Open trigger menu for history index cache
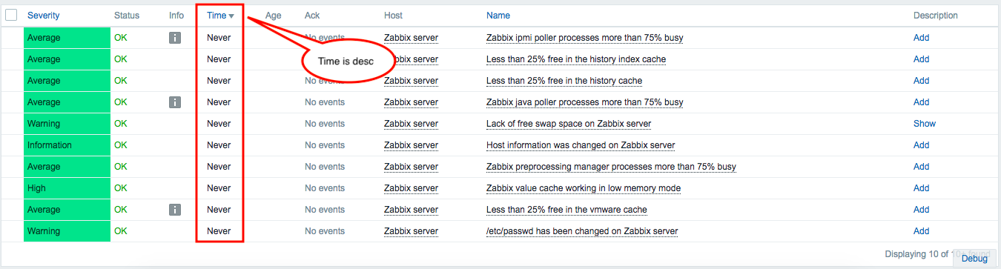 [576, 59]
